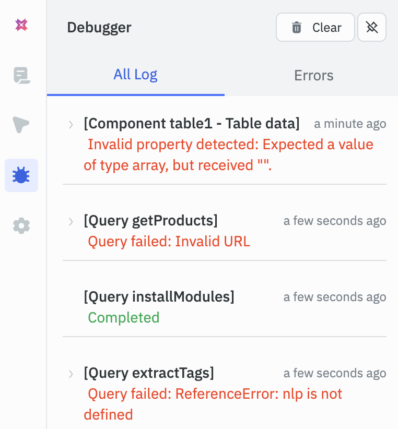Expand the getProducts query log entry
Screen dimensions: 398x429
[71, 221]
